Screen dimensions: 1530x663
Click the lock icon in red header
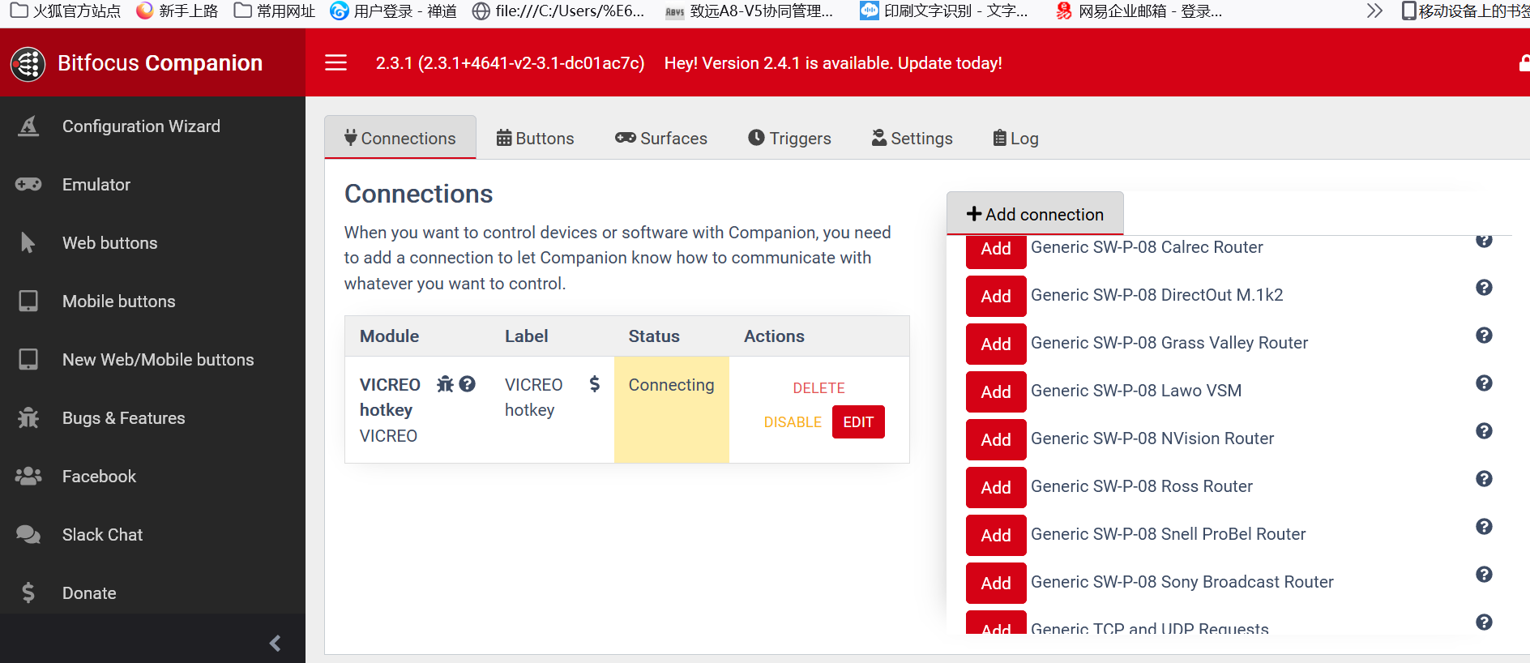[x=1524, y=63]
